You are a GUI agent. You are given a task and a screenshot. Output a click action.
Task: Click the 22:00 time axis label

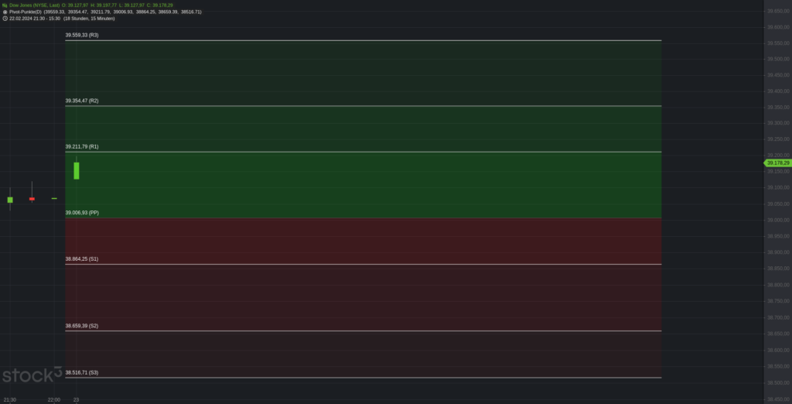pyautogui.click(x=54, y=400)
